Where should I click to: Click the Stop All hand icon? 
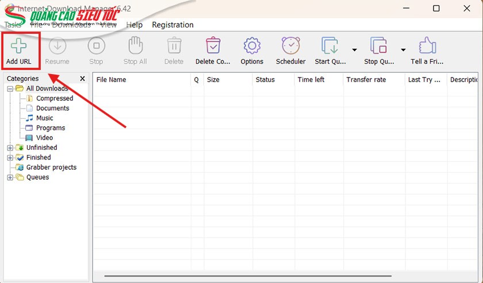coord(135,45)
